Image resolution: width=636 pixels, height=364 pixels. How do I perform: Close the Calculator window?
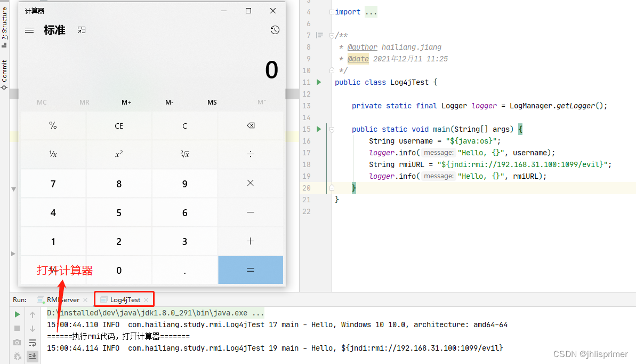(273, 11)
